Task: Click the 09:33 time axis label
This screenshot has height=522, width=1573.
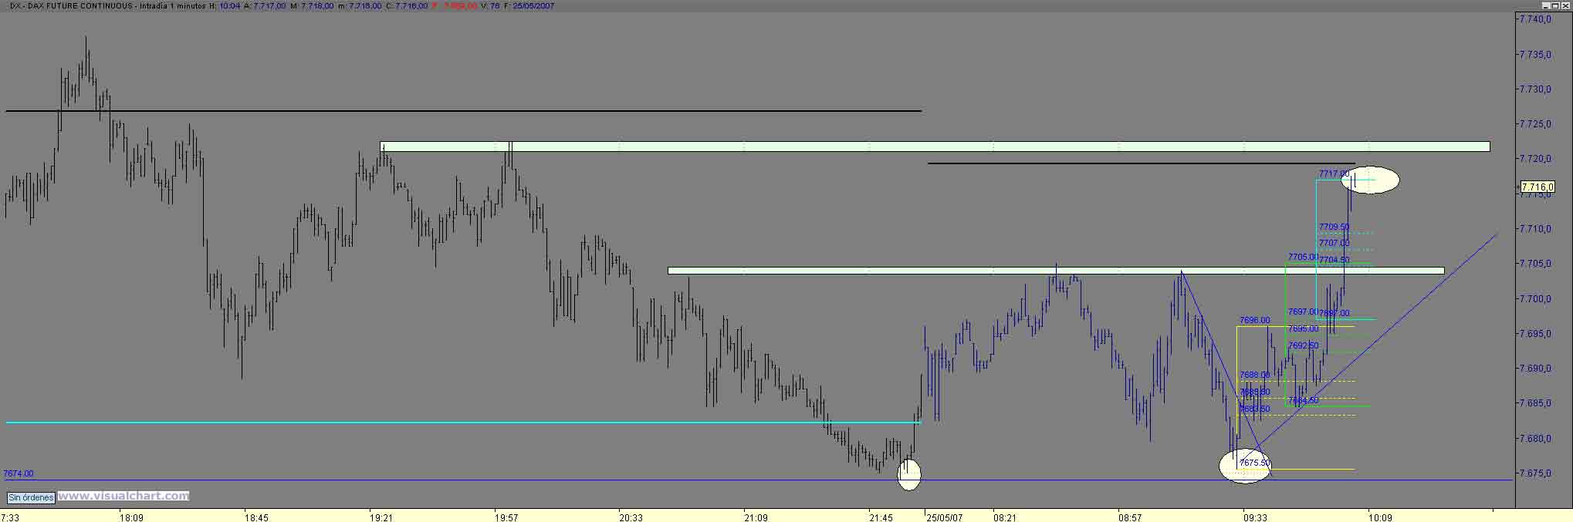Action: (x=1255, y=517)
